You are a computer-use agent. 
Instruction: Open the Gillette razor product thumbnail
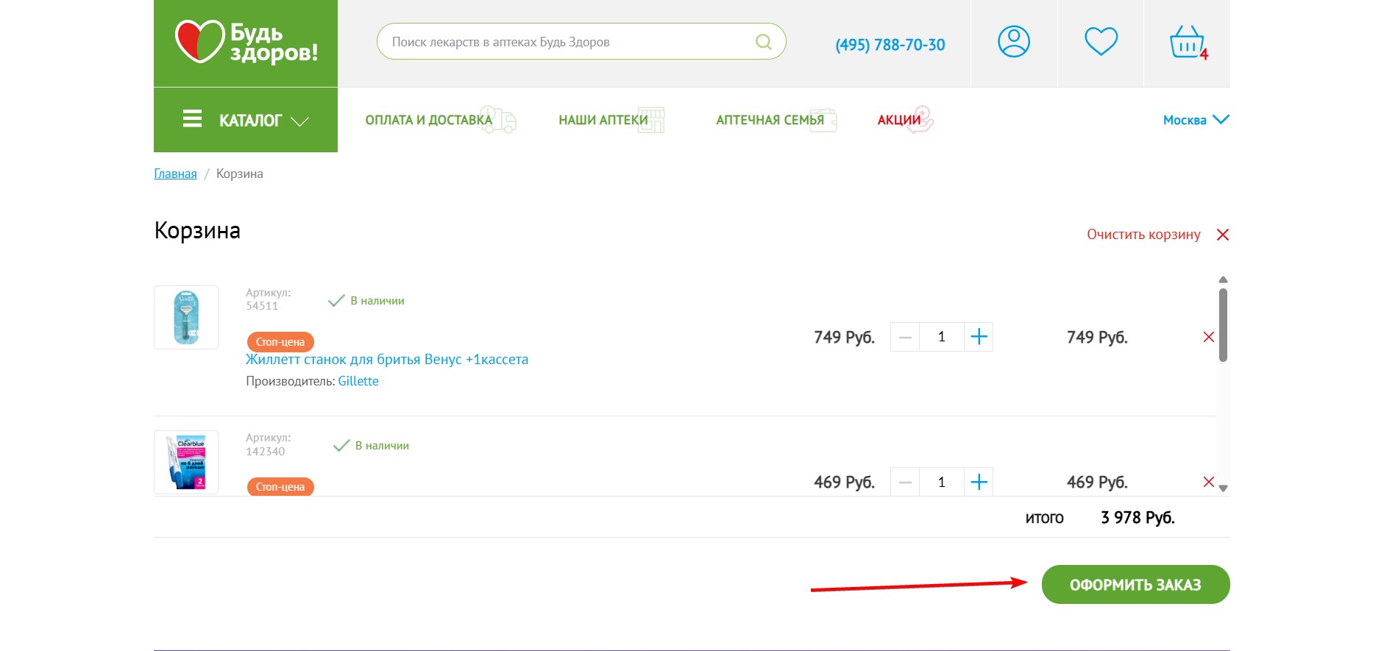tap(186, 317)
